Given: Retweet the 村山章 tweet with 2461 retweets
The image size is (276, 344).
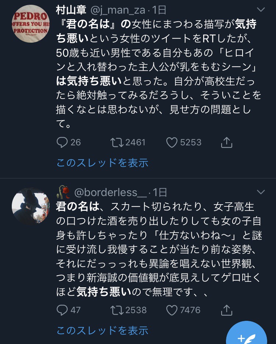Looking at the screenshot, I should (117, 142).
